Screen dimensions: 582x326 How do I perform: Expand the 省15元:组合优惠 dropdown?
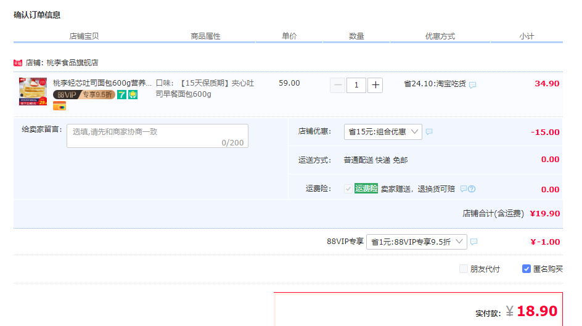tap(383, 132)
